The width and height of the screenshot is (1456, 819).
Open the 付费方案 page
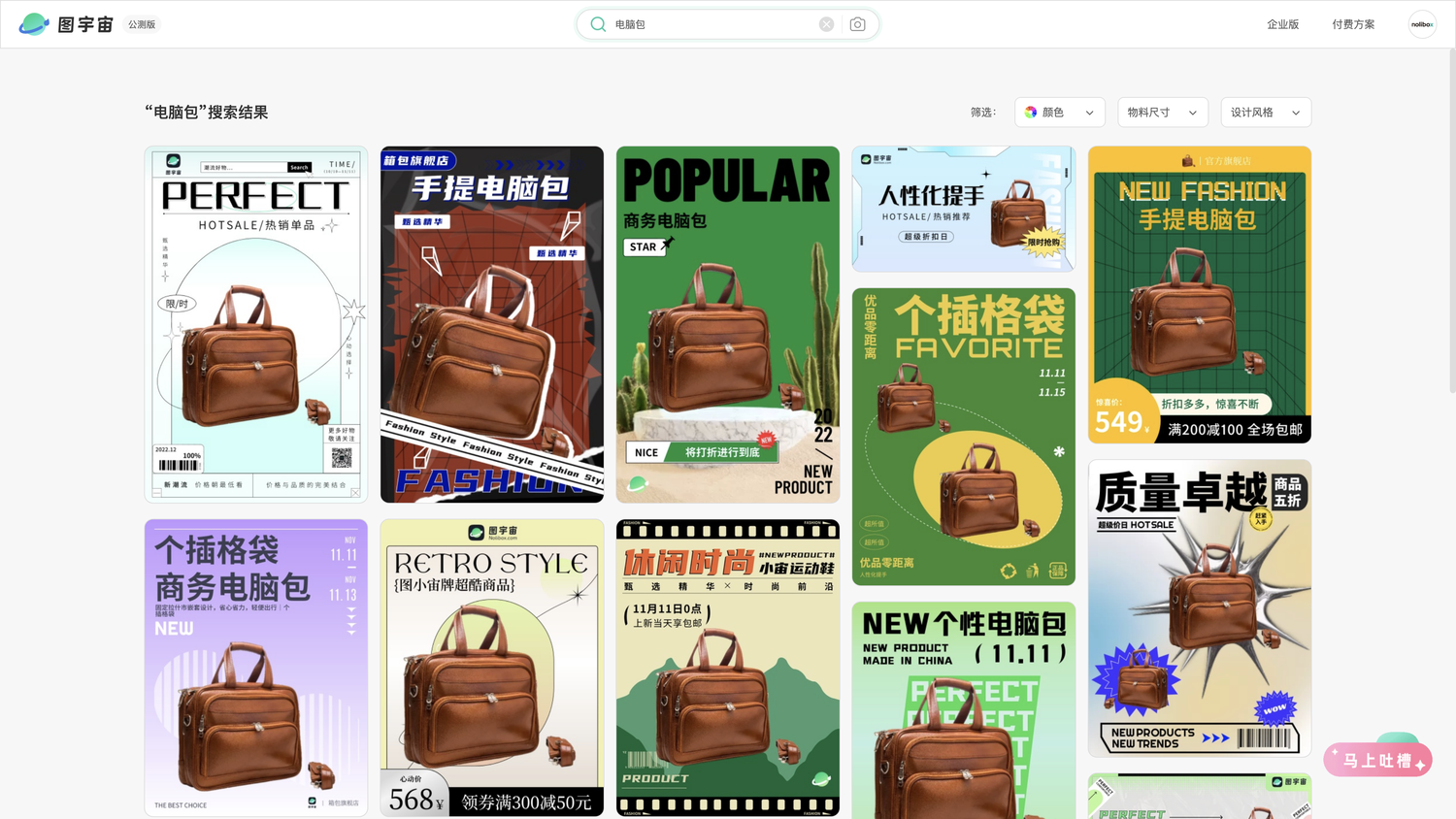(1353, 24)
